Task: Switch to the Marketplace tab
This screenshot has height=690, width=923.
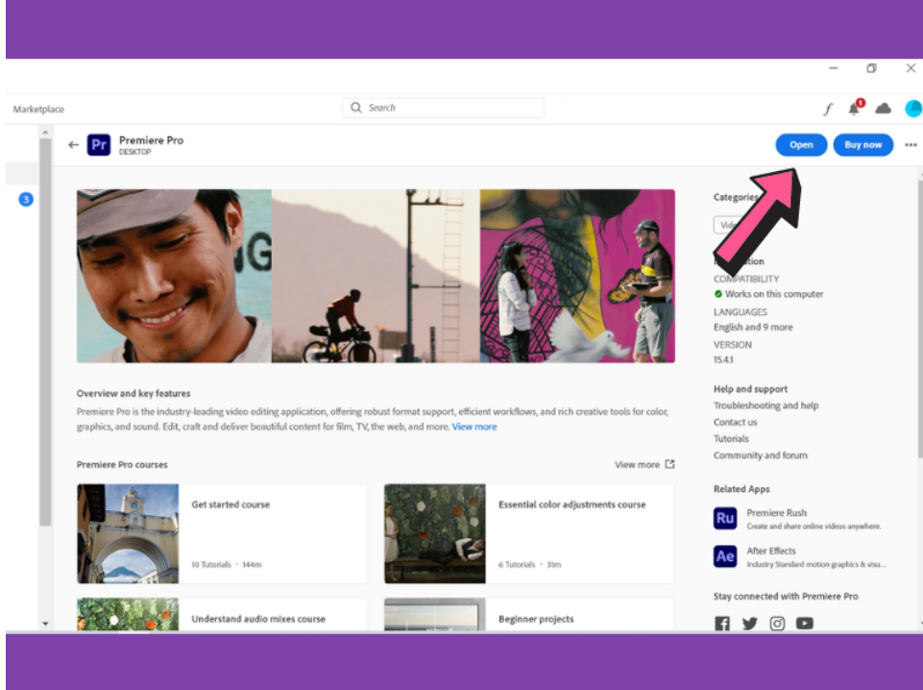Action: pos(38,110)
